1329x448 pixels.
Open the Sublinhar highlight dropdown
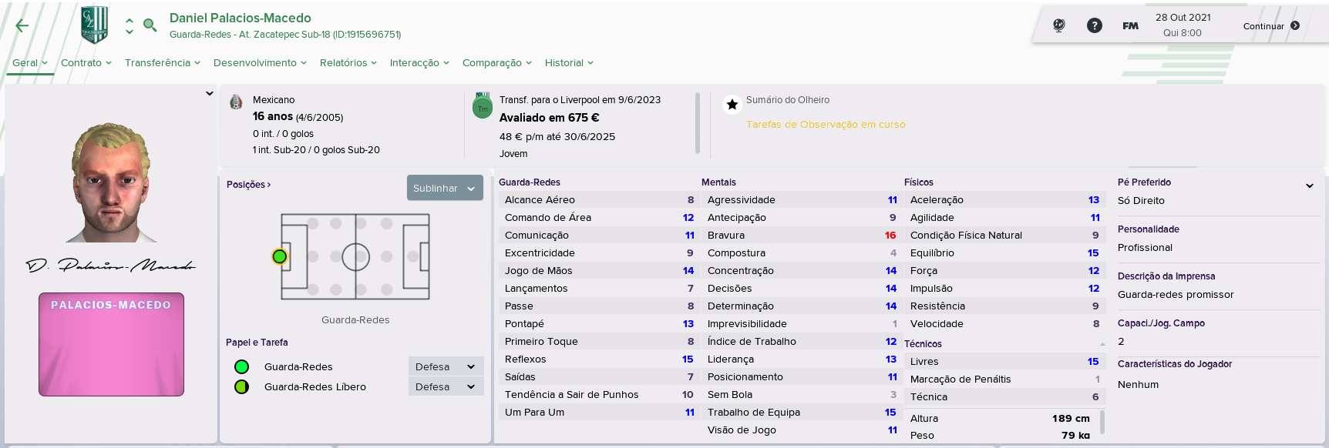point(445,188)
